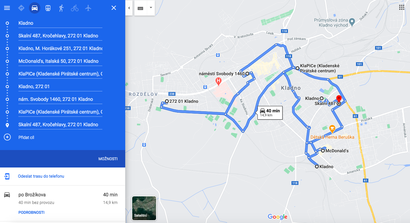This screenshot has height=223, width=410.
Task: Edit the nám. Svobody 1460 destination field
Action: tap(60, 99)
